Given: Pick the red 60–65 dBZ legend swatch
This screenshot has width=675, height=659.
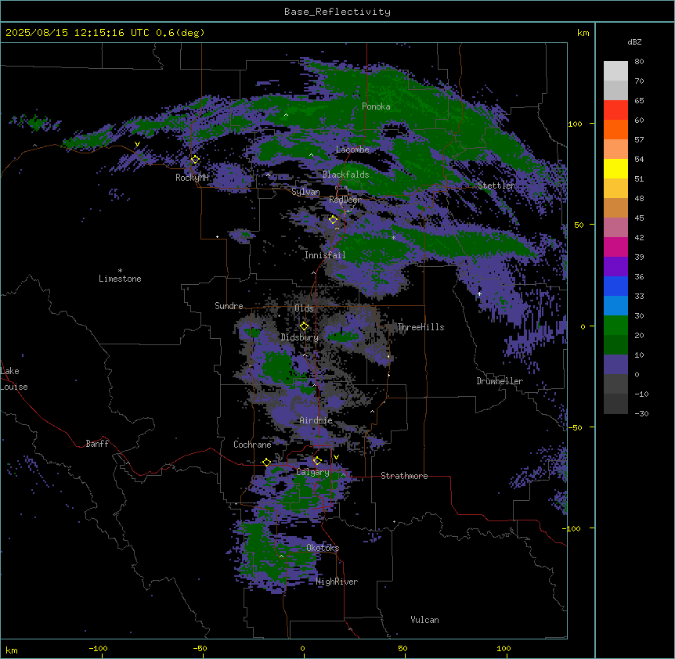Looking at the screenshot, I should click(x=615, y=110).
